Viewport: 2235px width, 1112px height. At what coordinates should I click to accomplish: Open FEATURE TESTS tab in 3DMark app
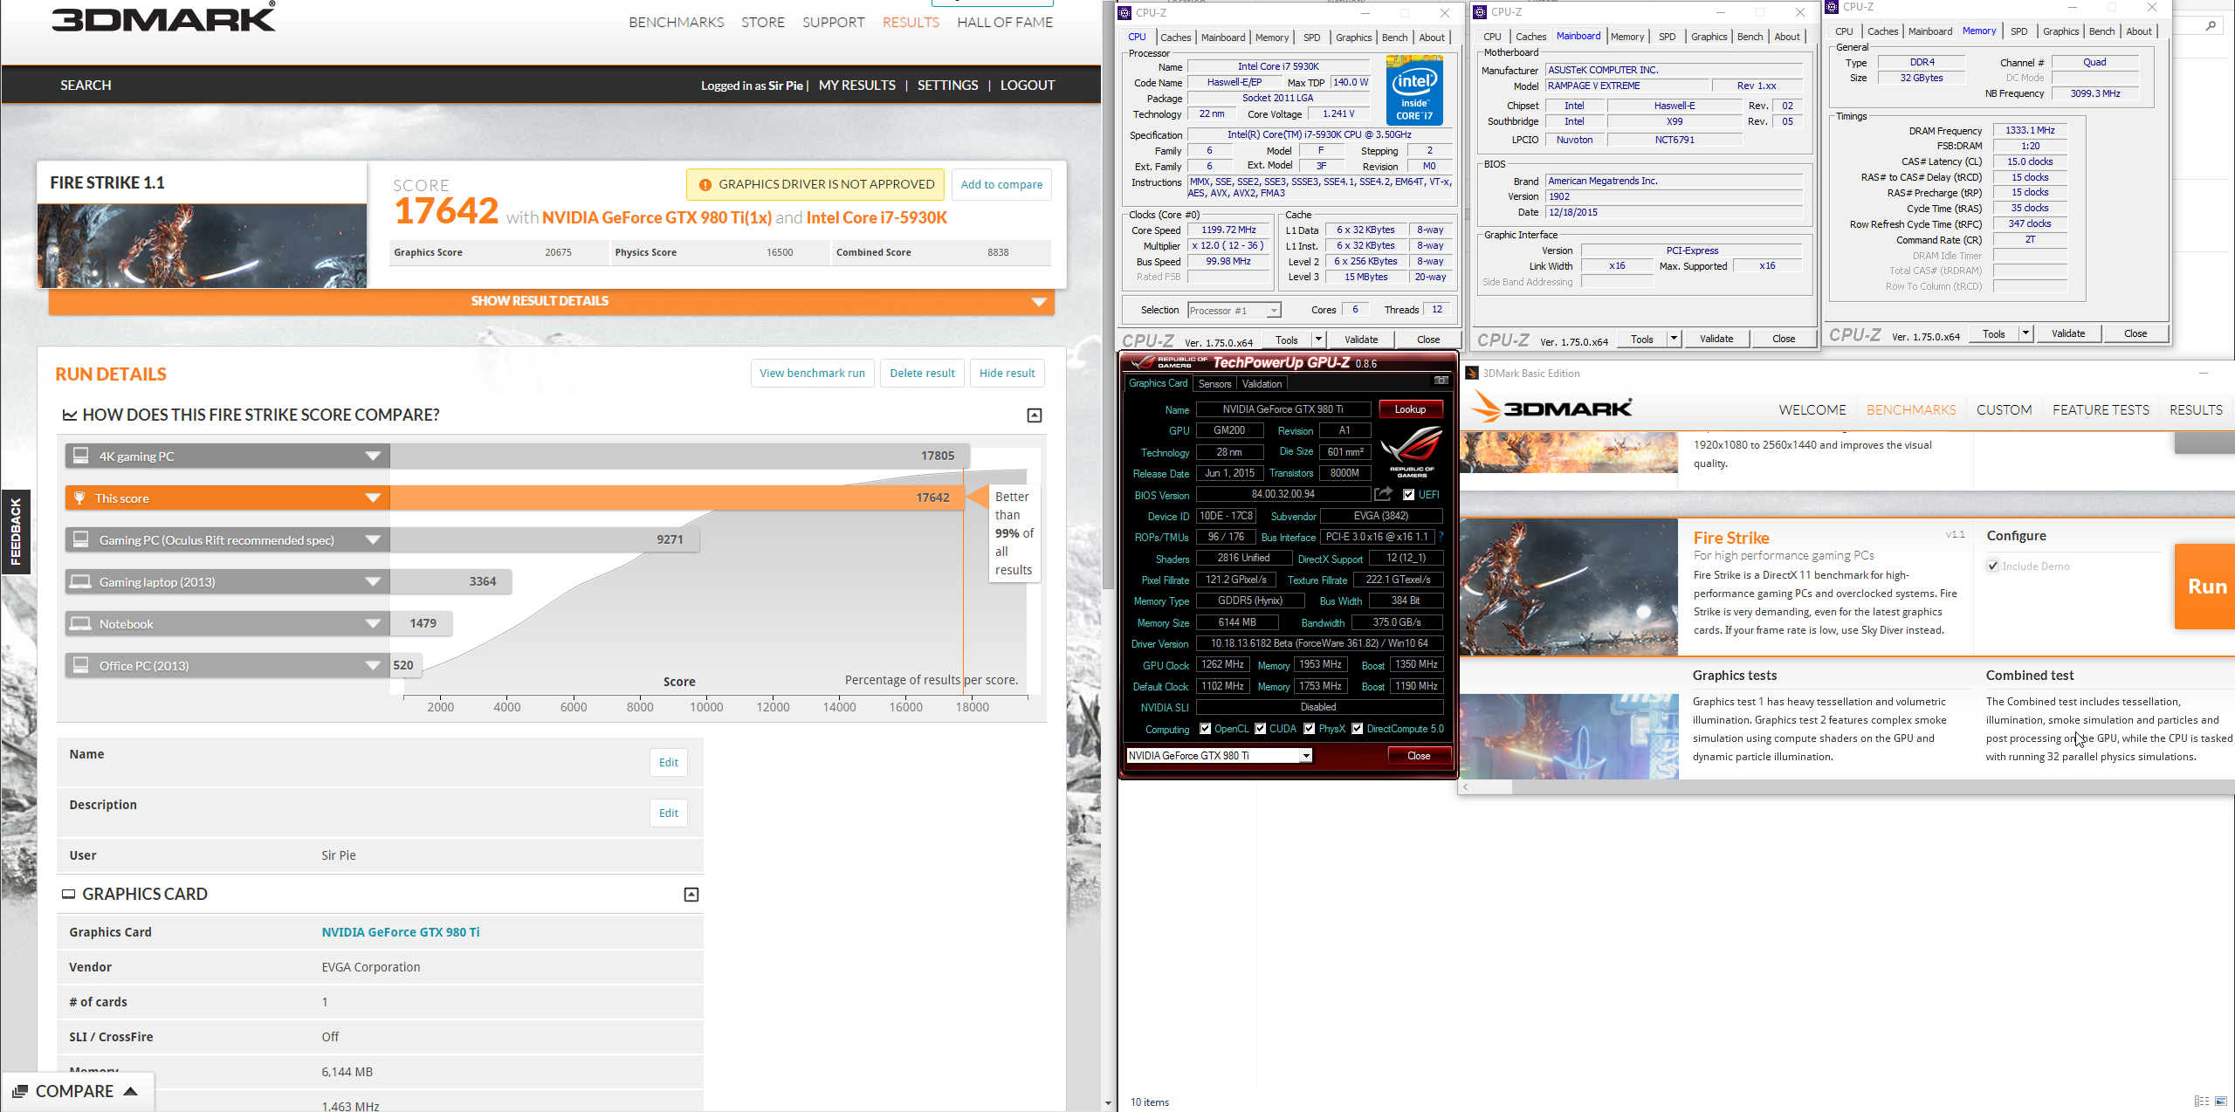click(x=2101, y=410)
